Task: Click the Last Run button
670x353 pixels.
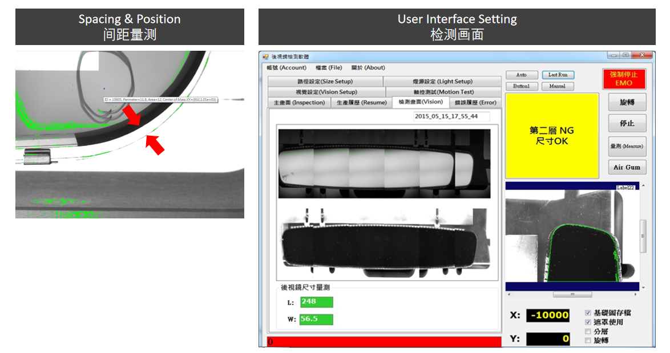Action: 558,75
